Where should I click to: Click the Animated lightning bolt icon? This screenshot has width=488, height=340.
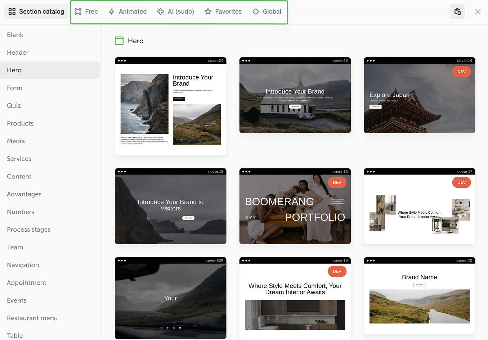click(x=112, y=12)
